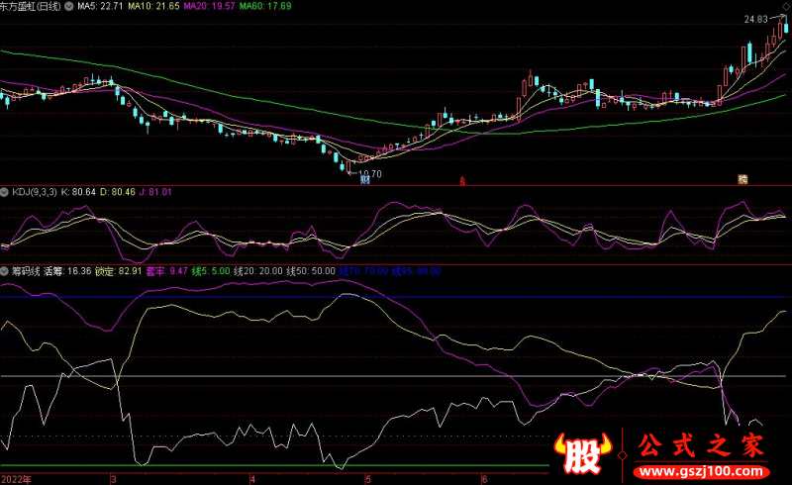Click the MA5: 22.71 moving average label
Image resolution: width=792 pixels, height=485 pixels.
[100, 7]
